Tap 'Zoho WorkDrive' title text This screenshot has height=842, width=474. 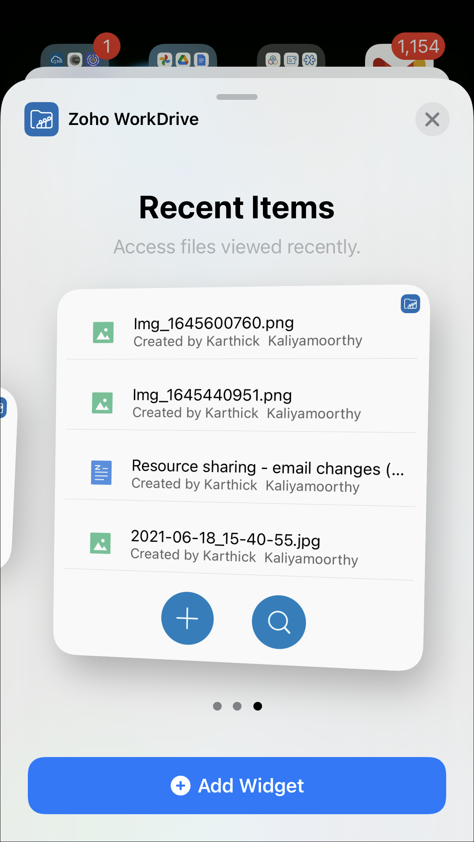click(133, 119)
